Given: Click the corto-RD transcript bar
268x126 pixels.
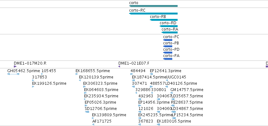Looking at the screenshot, I should [168, 26].
